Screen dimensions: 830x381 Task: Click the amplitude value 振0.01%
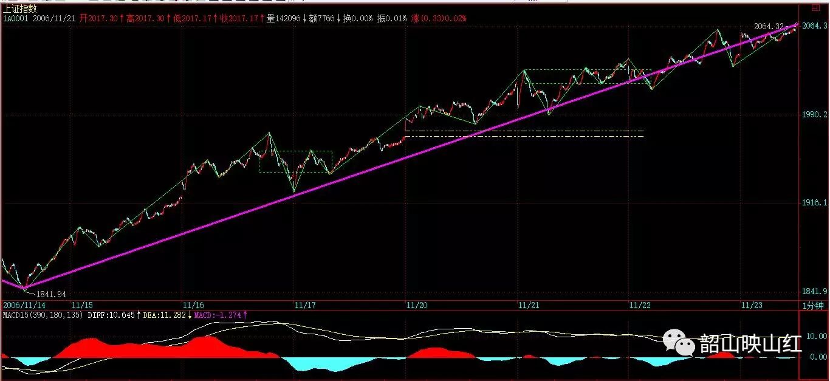point(393,19)
